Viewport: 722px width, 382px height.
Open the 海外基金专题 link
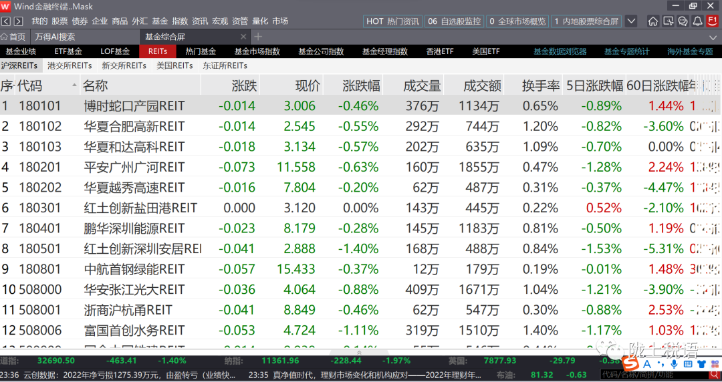(x=690, y=51)
